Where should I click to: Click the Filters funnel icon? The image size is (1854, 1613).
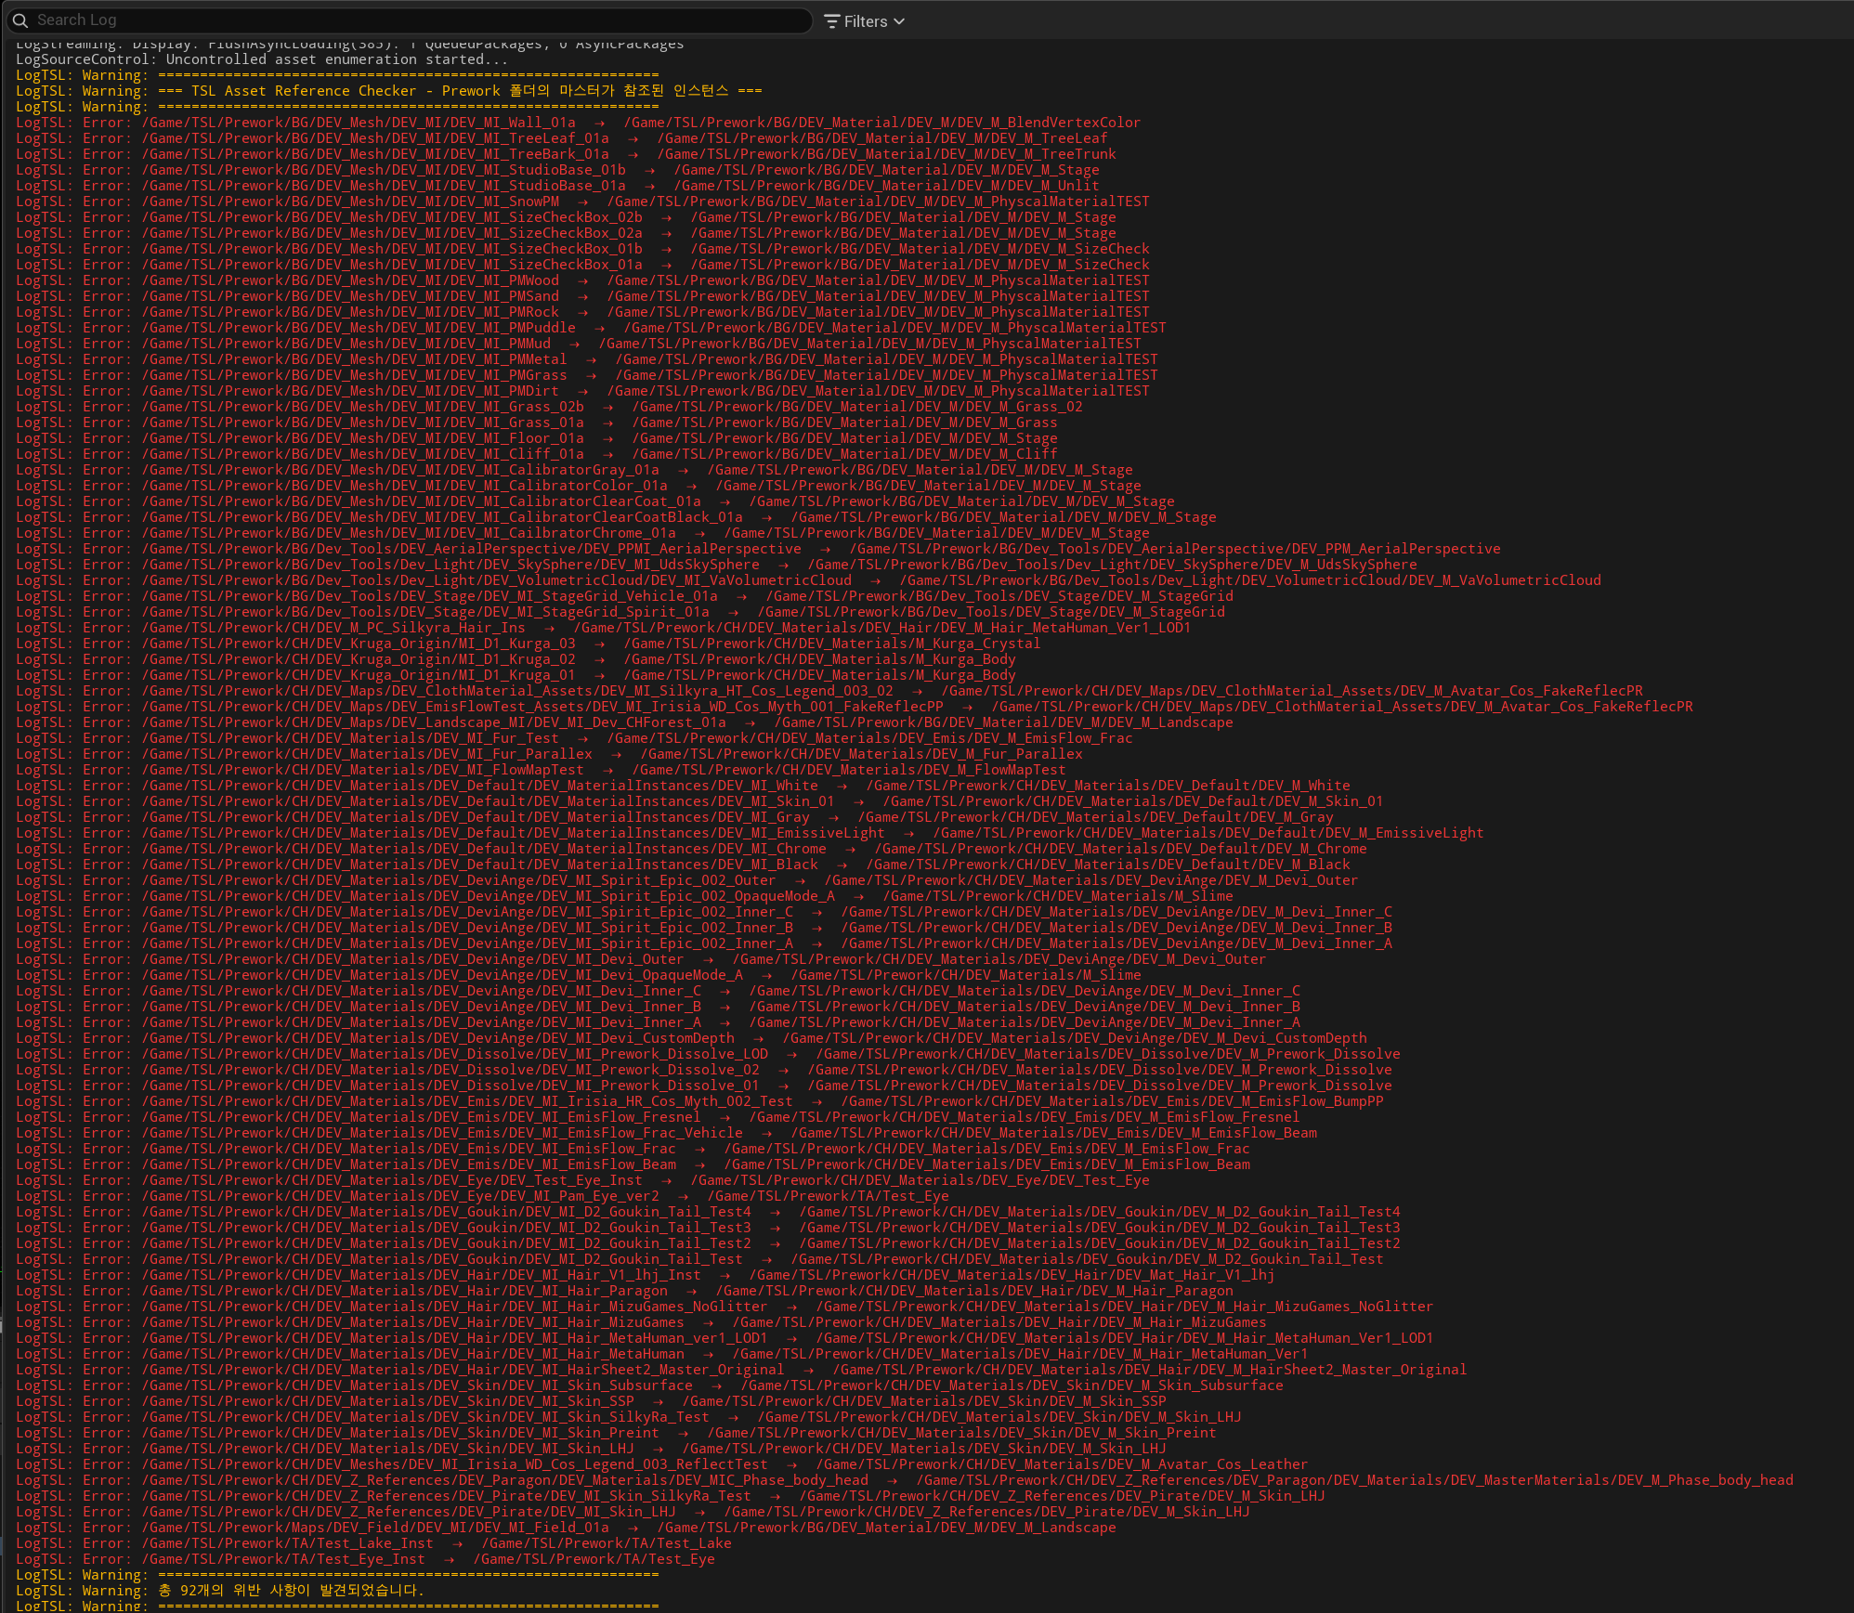pyautogui.click(x=832, y=21)
